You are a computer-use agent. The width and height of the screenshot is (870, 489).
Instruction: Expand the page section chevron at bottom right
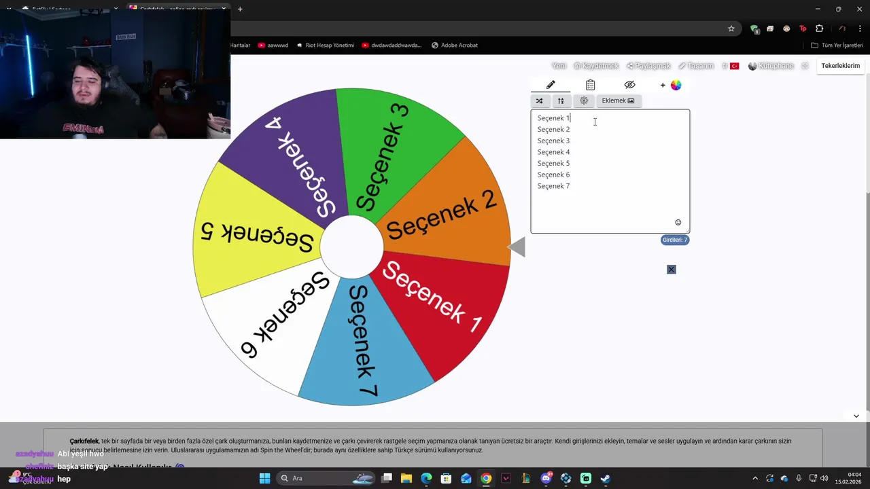click(856, 416)
